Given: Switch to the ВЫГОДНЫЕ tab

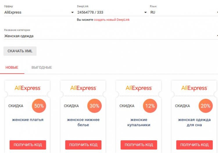Looking at the screenshot, I should [x=42, y=68].
